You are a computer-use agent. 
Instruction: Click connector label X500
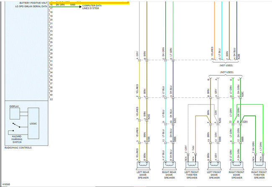220,139
